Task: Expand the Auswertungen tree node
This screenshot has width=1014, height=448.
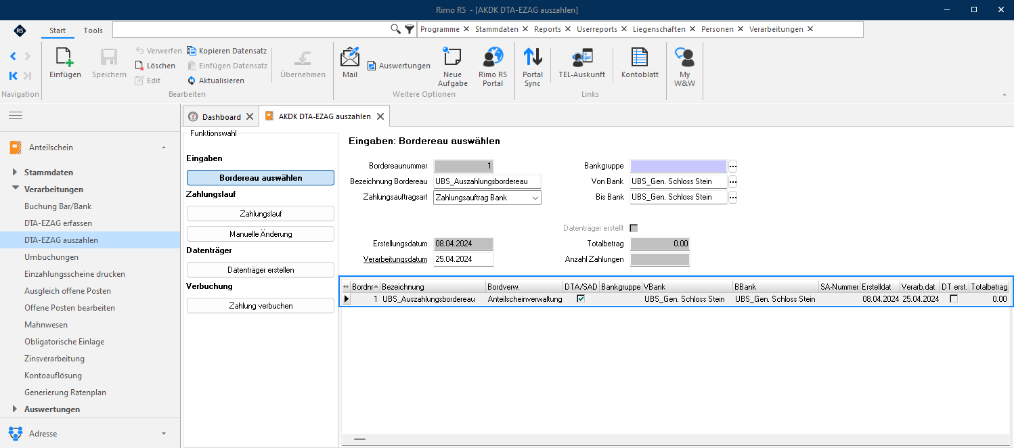Action: (x=16, y=409)
